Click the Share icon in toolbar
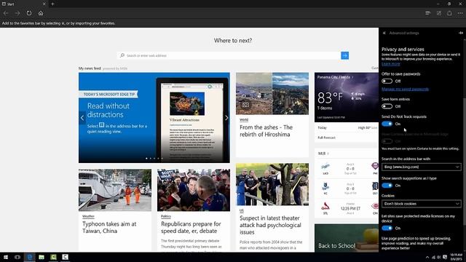This screenshot has width=466, height=262. pos(449,13)
